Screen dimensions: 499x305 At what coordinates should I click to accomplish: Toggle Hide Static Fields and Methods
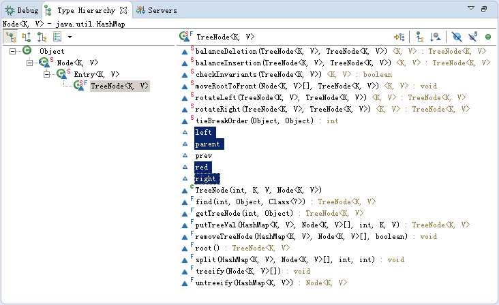click(x=472, y=37)
